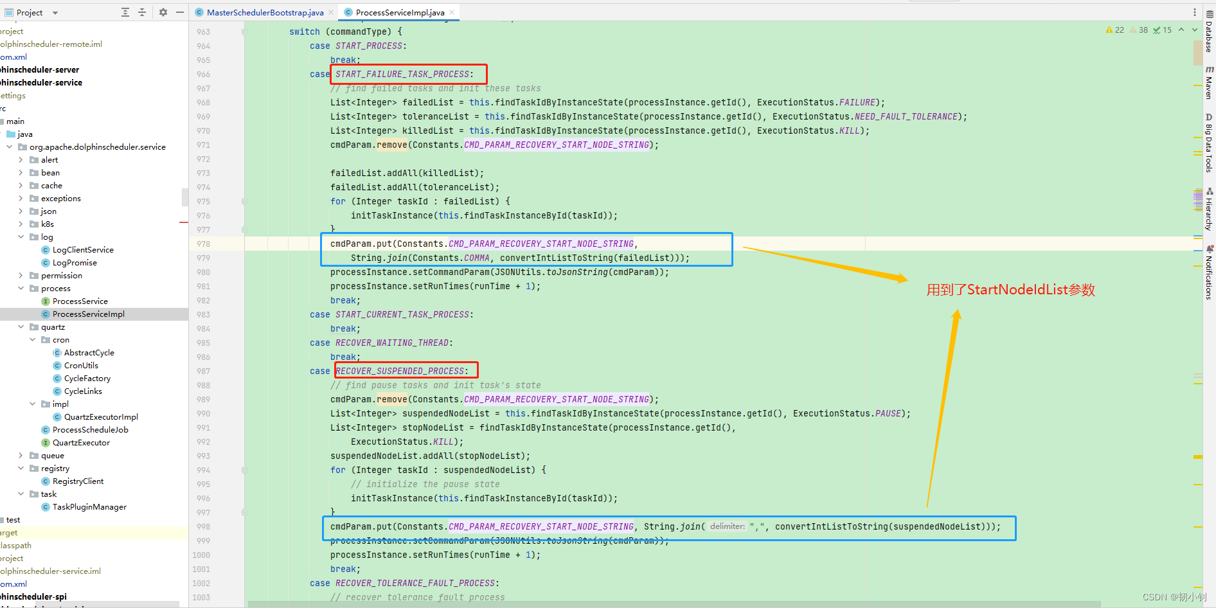Viewport: 1216px width, 608px height.
Task: Select the main folder
Action: click(15, 121)
